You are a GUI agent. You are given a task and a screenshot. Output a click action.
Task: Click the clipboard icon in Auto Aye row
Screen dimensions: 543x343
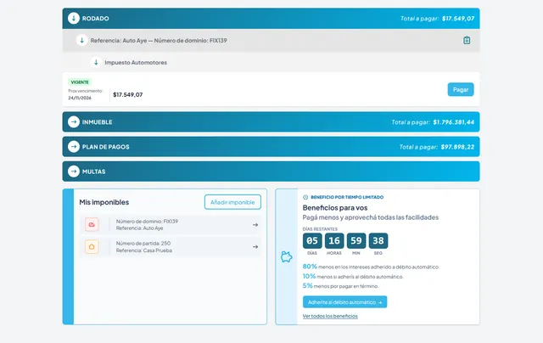point(467,40)
